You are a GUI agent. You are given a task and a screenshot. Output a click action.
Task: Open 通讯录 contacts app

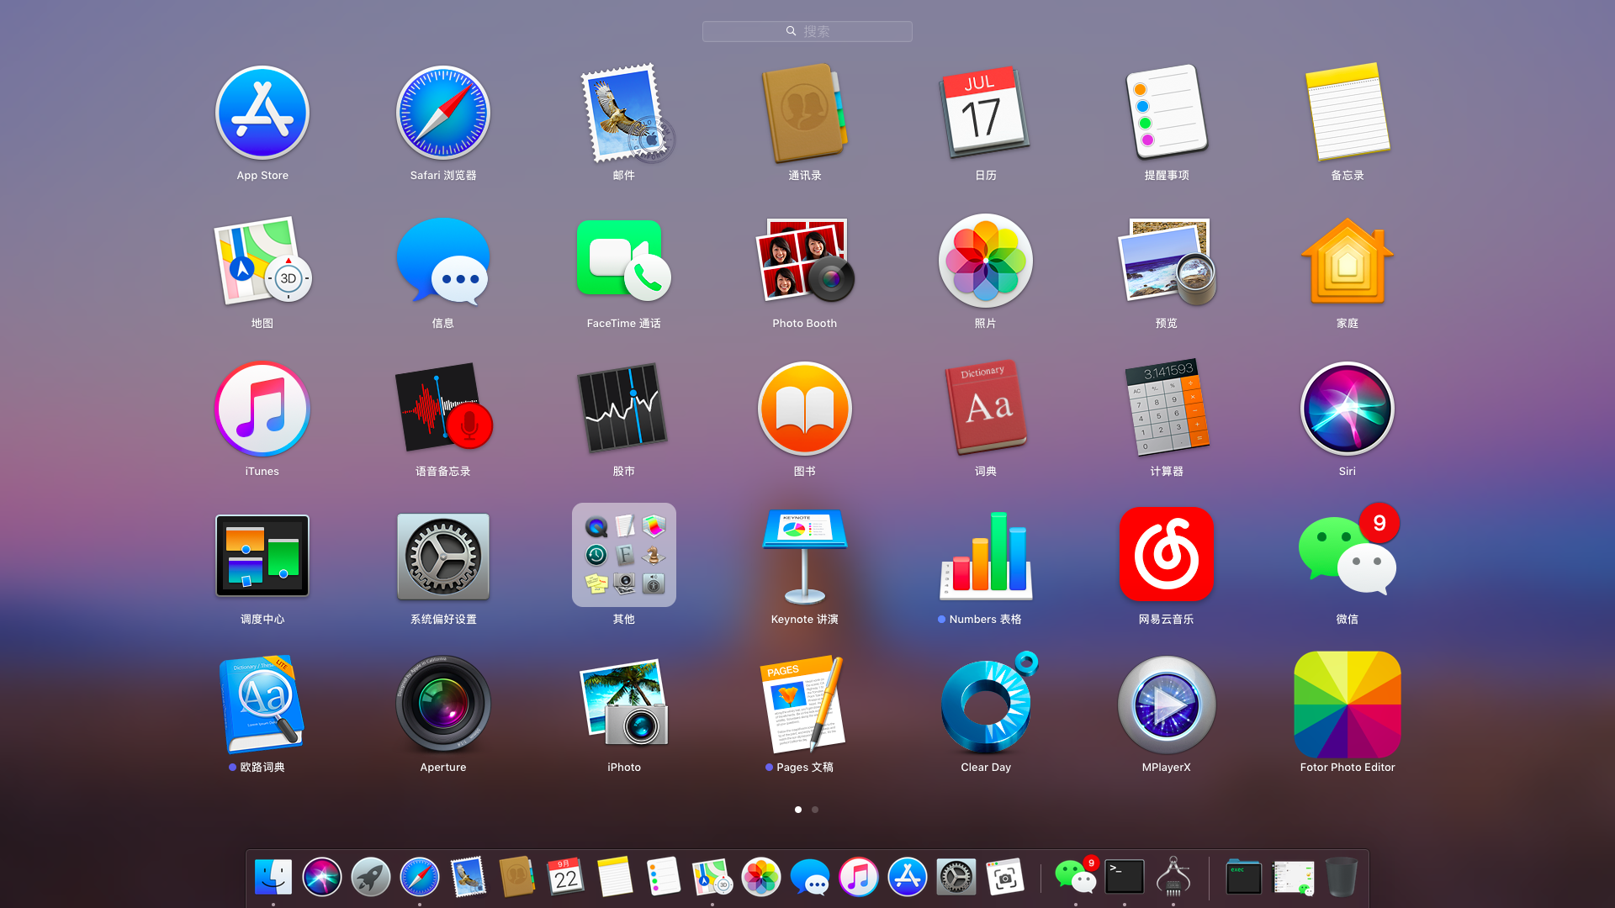tap(805, 113)
